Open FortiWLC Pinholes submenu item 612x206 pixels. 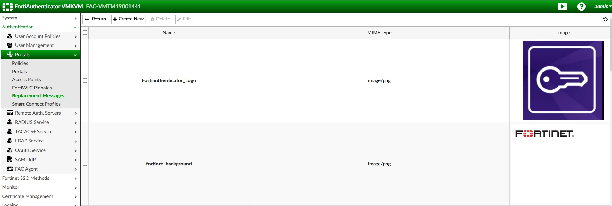(32, 88)
